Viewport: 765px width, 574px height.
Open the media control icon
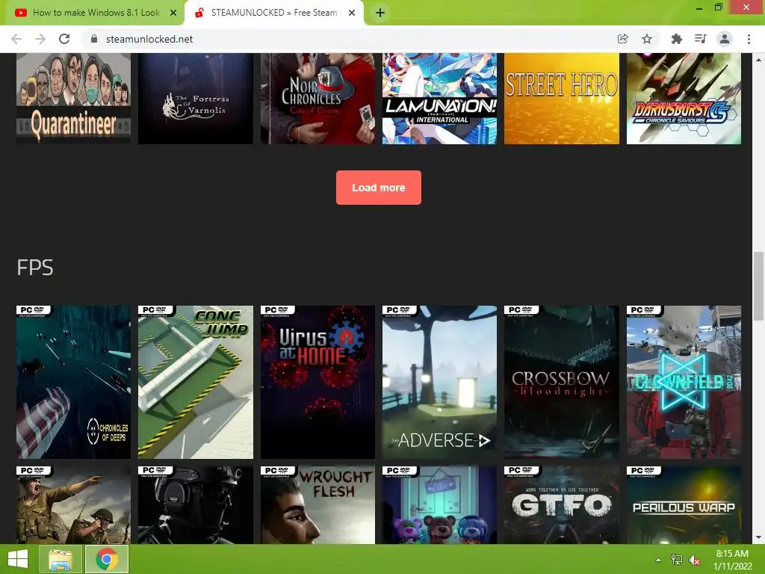[700, 39]
